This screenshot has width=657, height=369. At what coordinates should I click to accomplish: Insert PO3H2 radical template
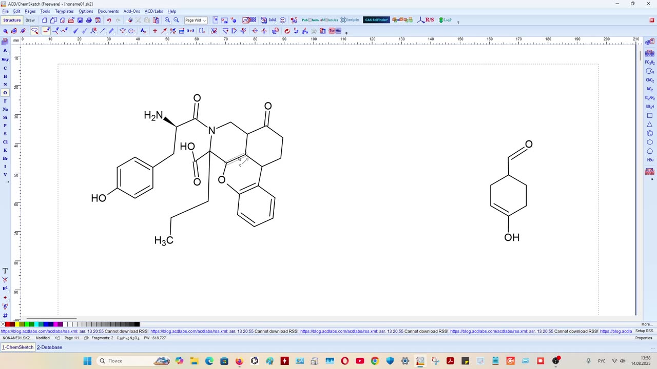coord(650,63)
